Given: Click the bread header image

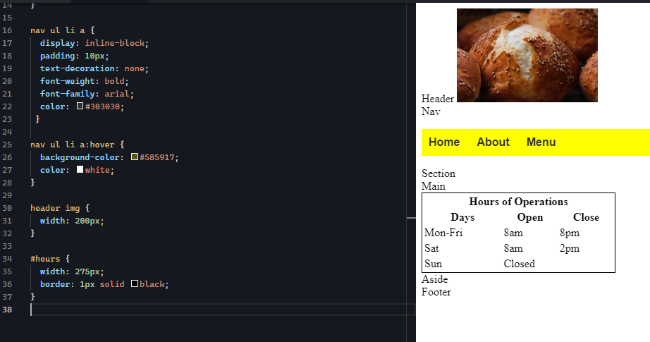Looking at the screenshot, I should (527, 55).
